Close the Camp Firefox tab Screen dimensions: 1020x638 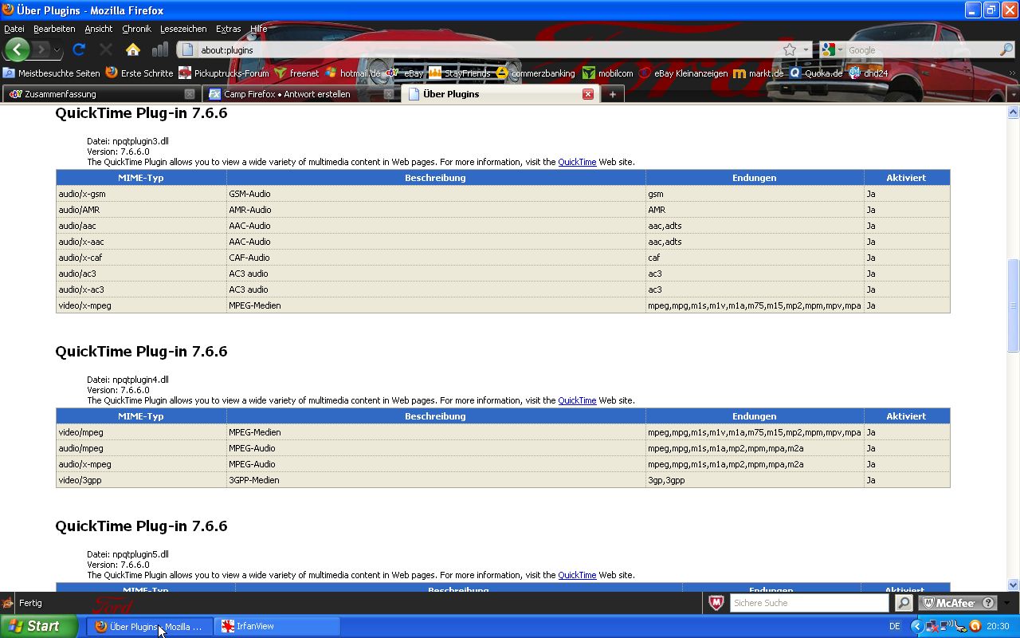389,94
